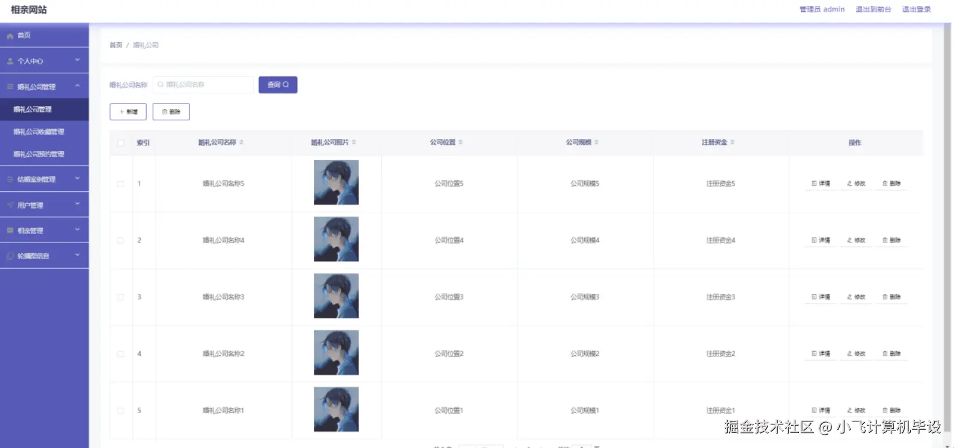Click 删除 trash for 婚礼公司名称2 row

tap(891, 354)
